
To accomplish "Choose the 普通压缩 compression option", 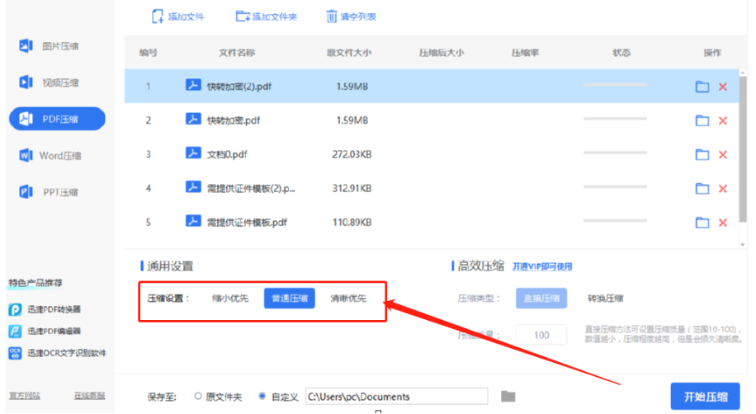I will coord(290,299).
